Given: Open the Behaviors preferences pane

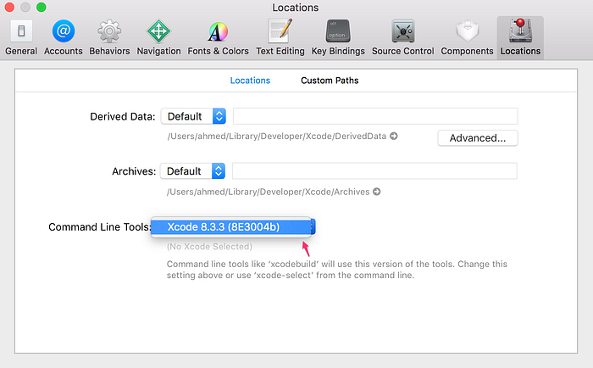Looking at the screenshot, I should tap(109, 38).
